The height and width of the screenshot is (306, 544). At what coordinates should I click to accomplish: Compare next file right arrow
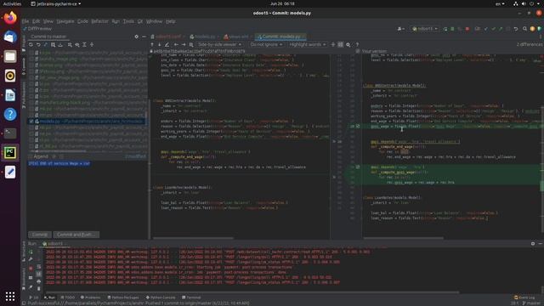184,45
